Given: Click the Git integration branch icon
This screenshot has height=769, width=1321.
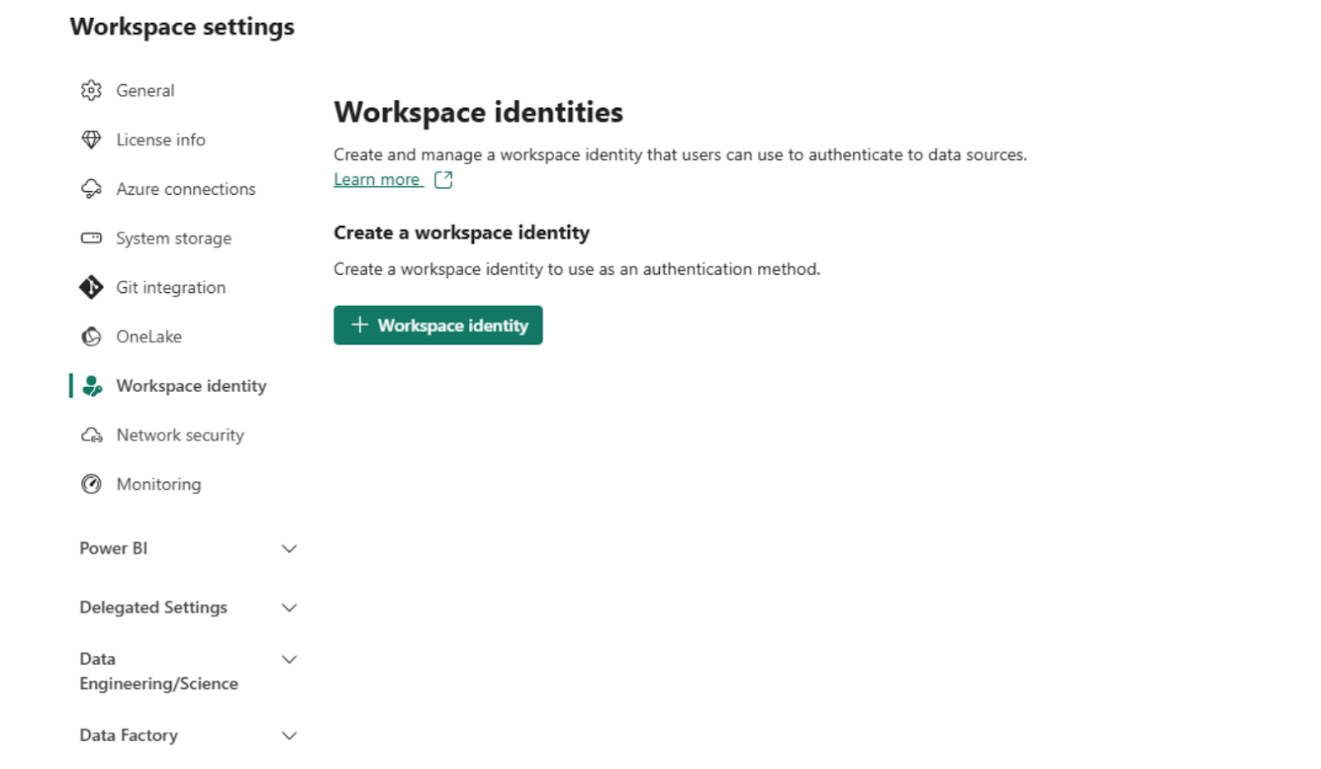Looking at the screenshot, I should 92,287.
